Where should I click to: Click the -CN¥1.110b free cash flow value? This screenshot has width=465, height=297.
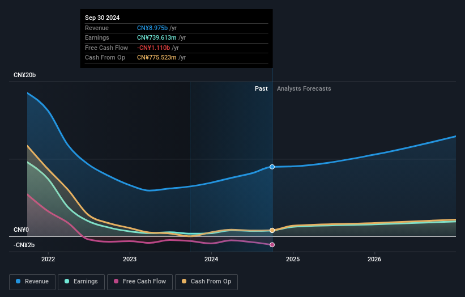(x=153, y=48)
